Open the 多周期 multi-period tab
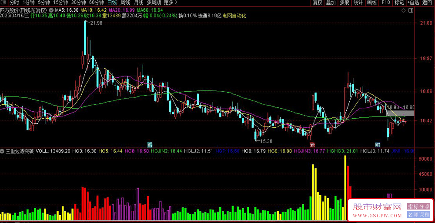The height and width of the screenshot is (223, 435). pyautogui.click(x=154, y=3)
